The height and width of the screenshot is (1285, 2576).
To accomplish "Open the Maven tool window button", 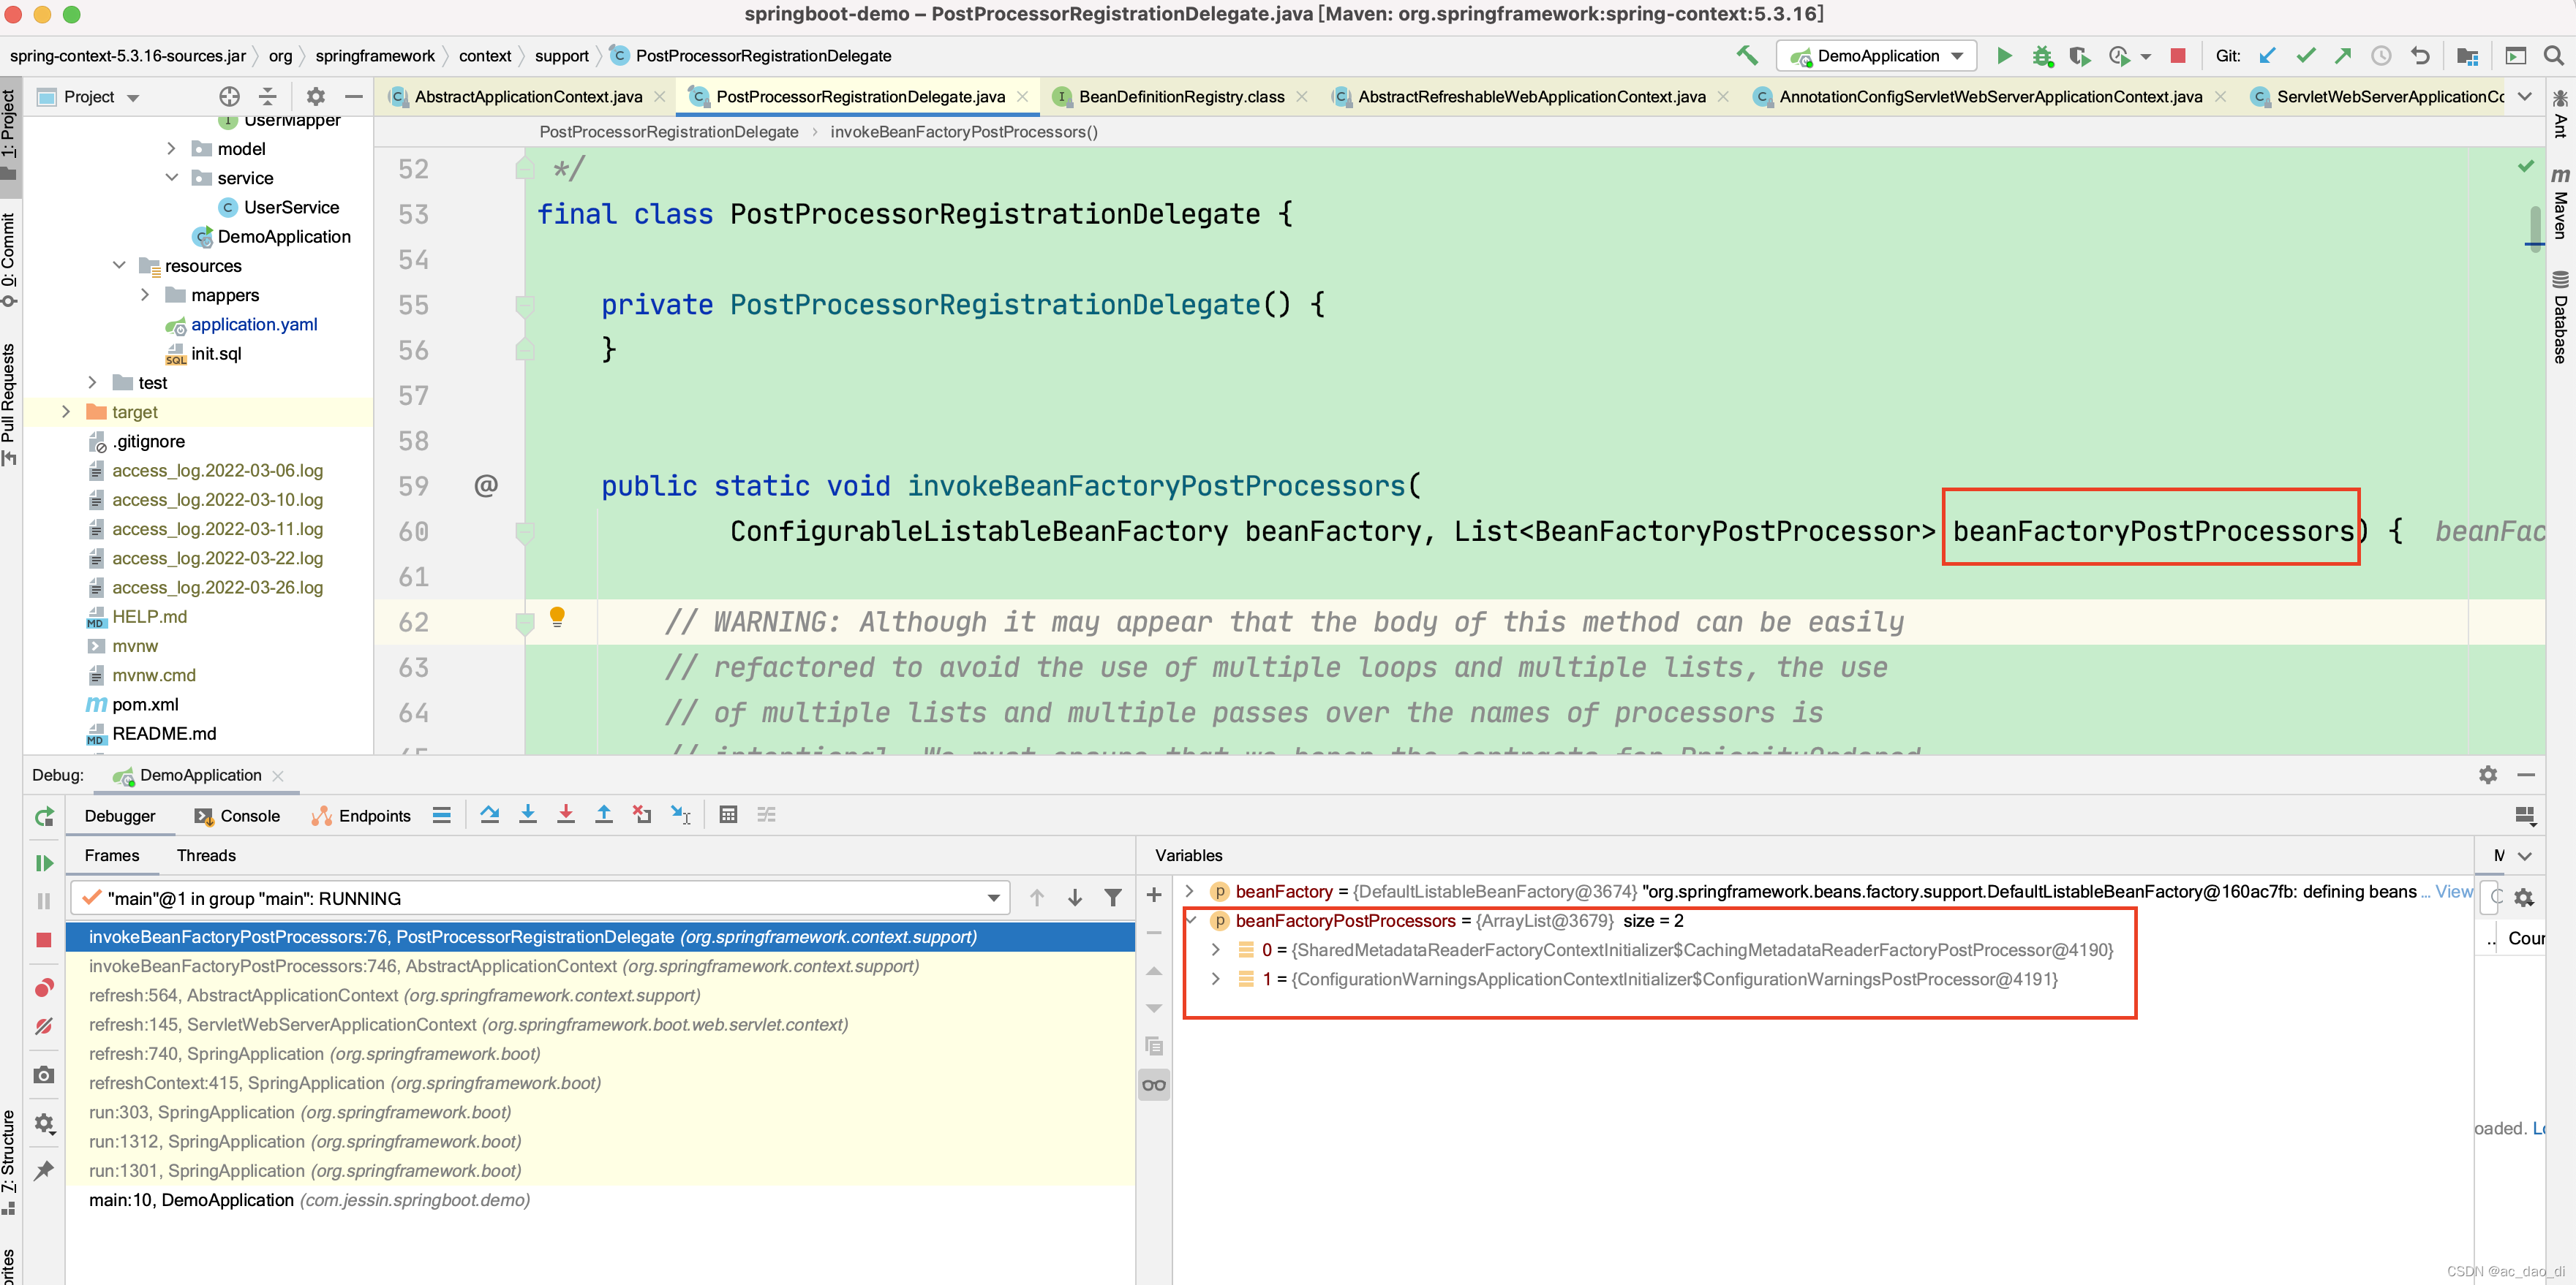I will [2560, 205].
